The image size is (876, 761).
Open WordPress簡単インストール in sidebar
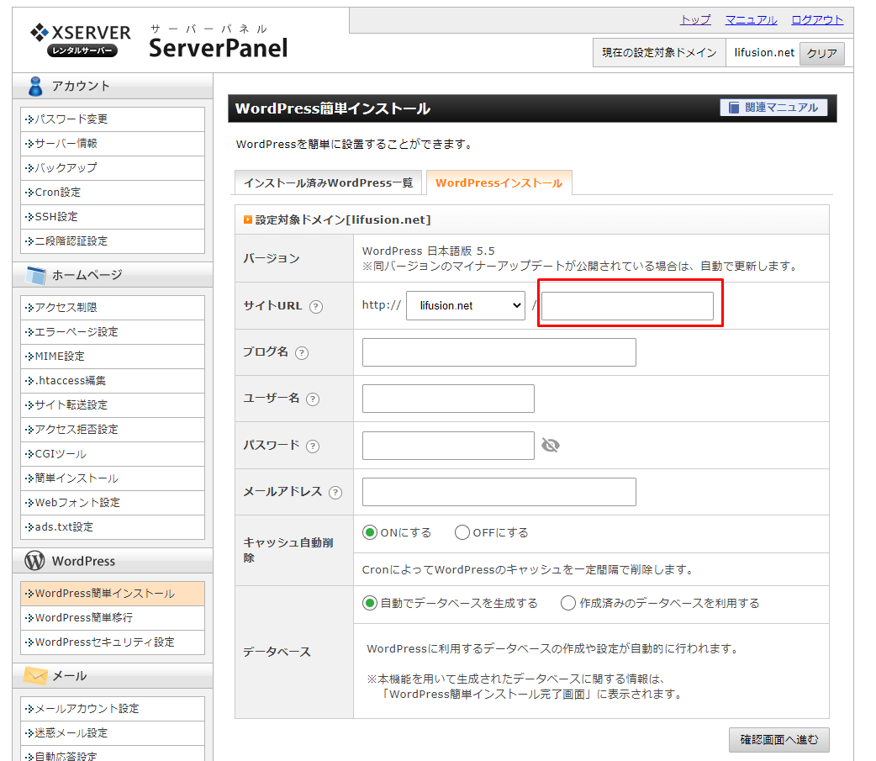pyautogui.click(x=113, y=594)
